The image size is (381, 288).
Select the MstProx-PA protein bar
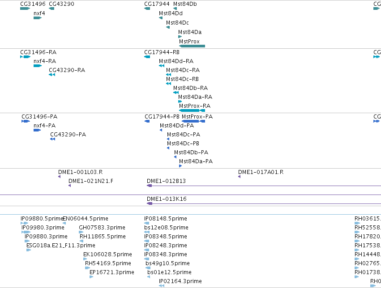[193, 121]
